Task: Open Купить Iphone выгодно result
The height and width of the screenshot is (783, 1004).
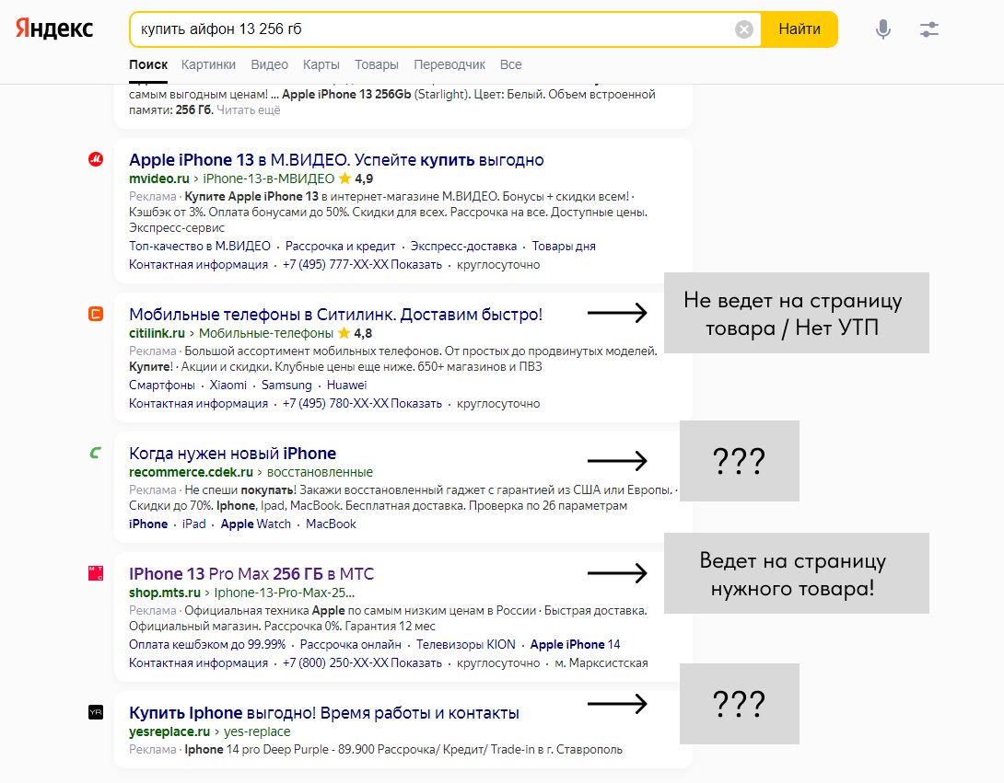Action: tap(324, 713)
